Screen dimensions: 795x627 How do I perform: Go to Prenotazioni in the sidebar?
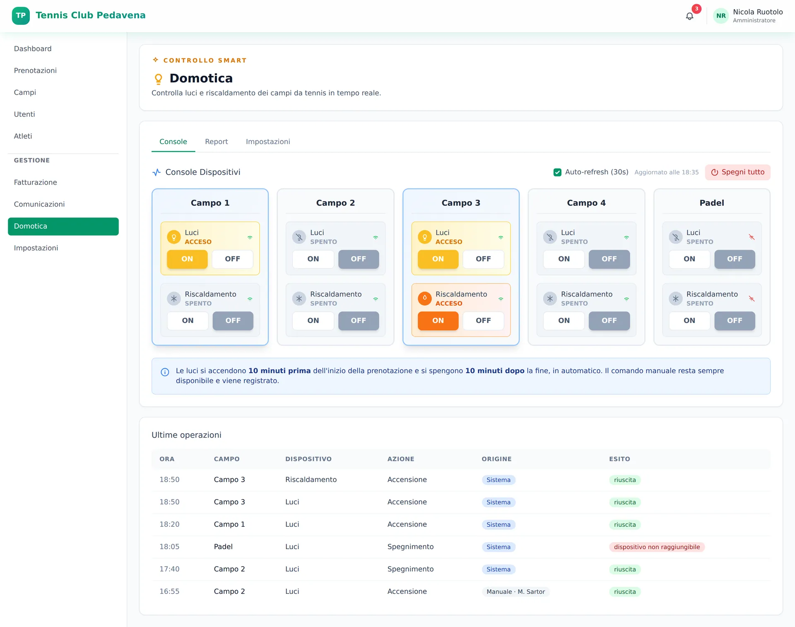pyautogui.click(x=63, y=71)
